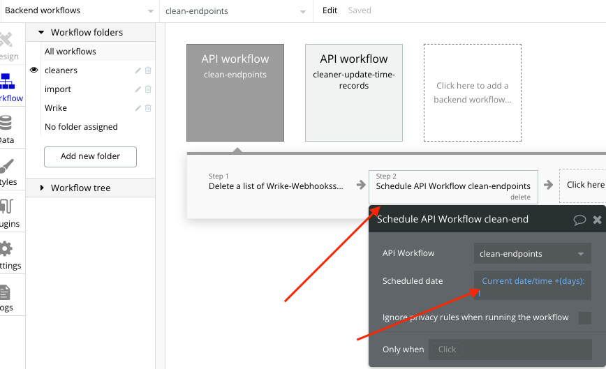The width and height of the screenshot is (606, 369).
Task: Click pencil icon to rename cleaners folder
Action: (x=138, y=70)
